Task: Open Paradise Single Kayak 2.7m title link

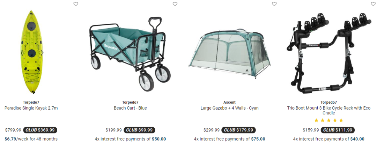Action: 31,108
